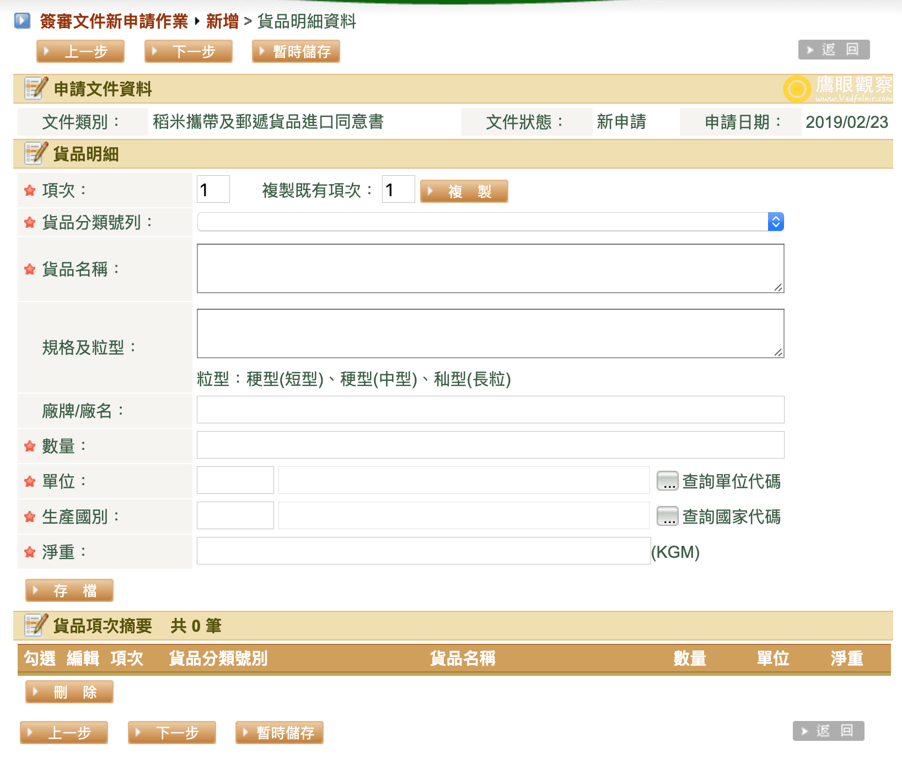Focus the 單位 code field

[235, 480]
